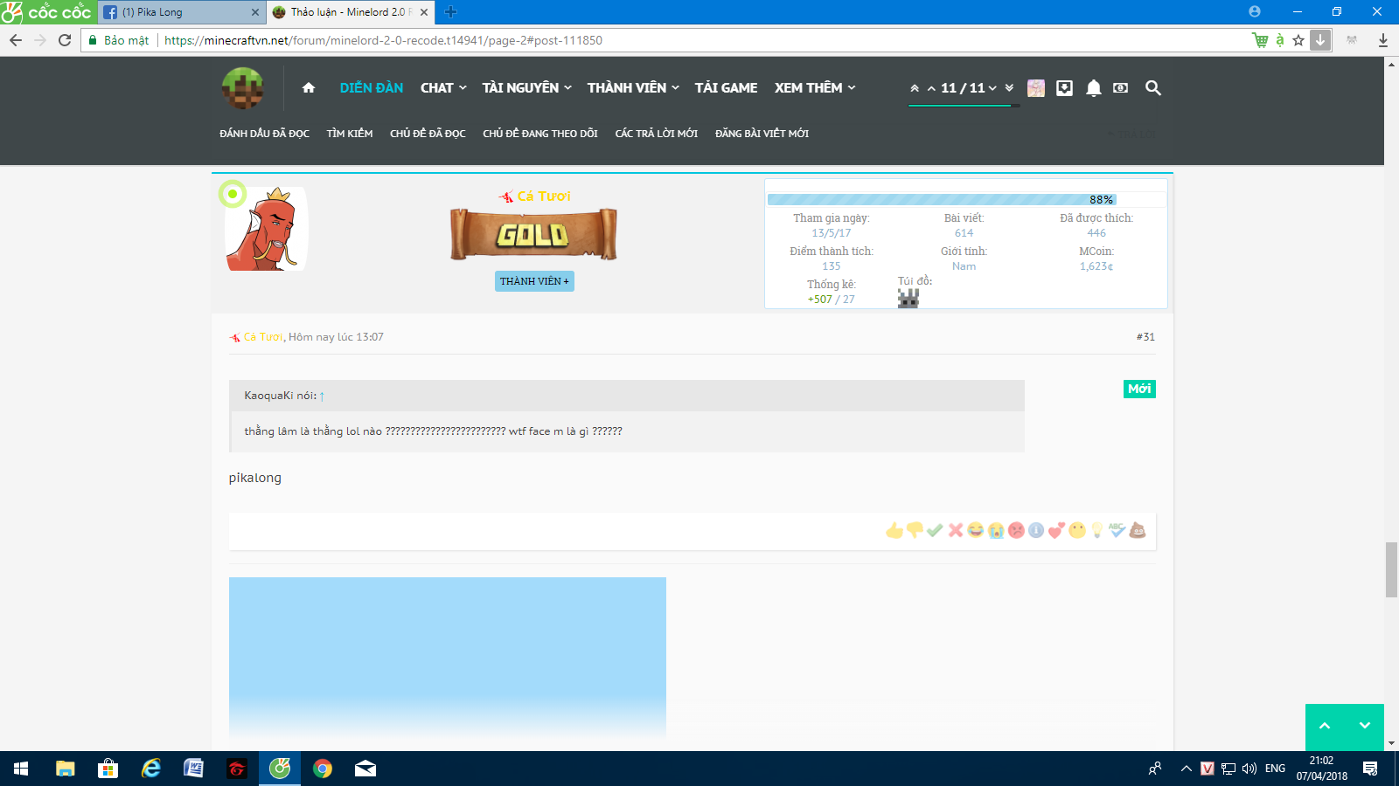Rate the post with crying face
Screen dimensions: 1399x786
(x=996, y=530)
